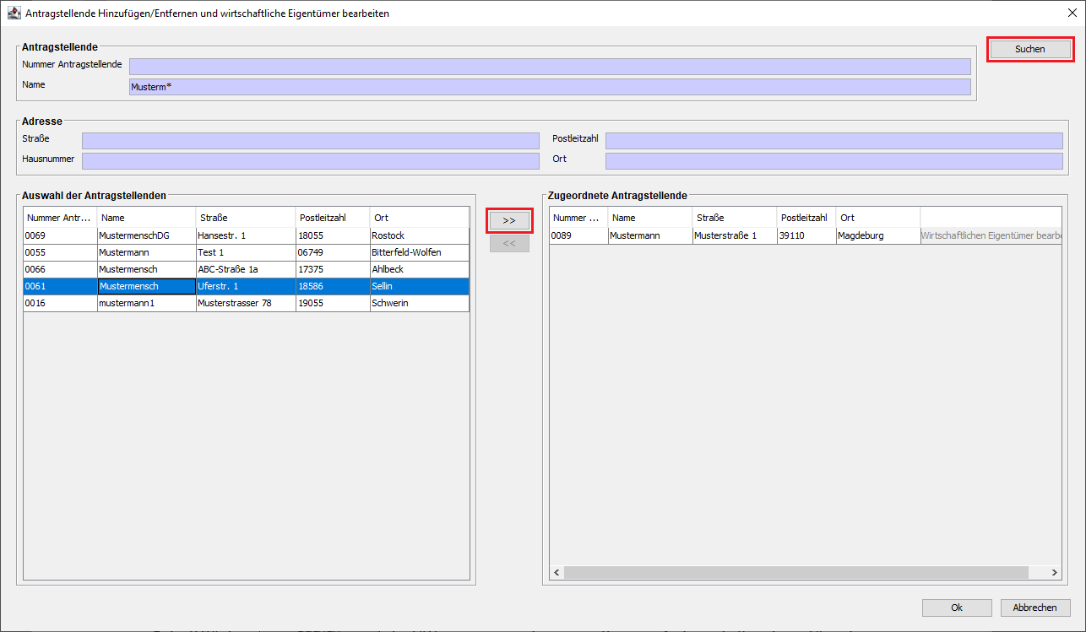Focus the Straße address field

tap(310, 141)
